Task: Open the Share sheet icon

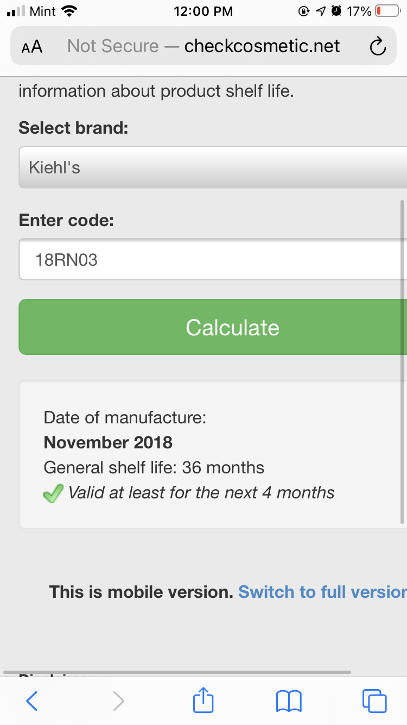Action: [x=203, y=699]
